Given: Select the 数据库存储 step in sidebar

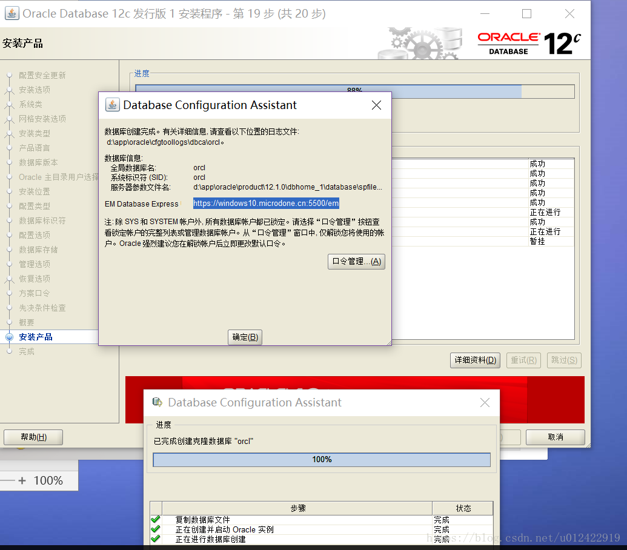Looking at the screenshot, I should [38, 250].
